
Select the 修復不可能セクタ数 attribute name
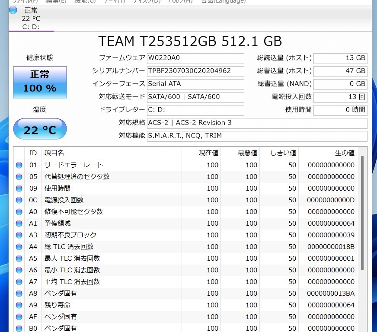click(x=73, y=212)
